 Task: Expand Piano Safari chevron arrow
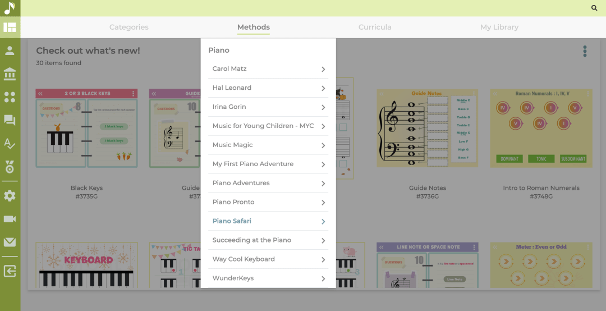coord(323,221)
